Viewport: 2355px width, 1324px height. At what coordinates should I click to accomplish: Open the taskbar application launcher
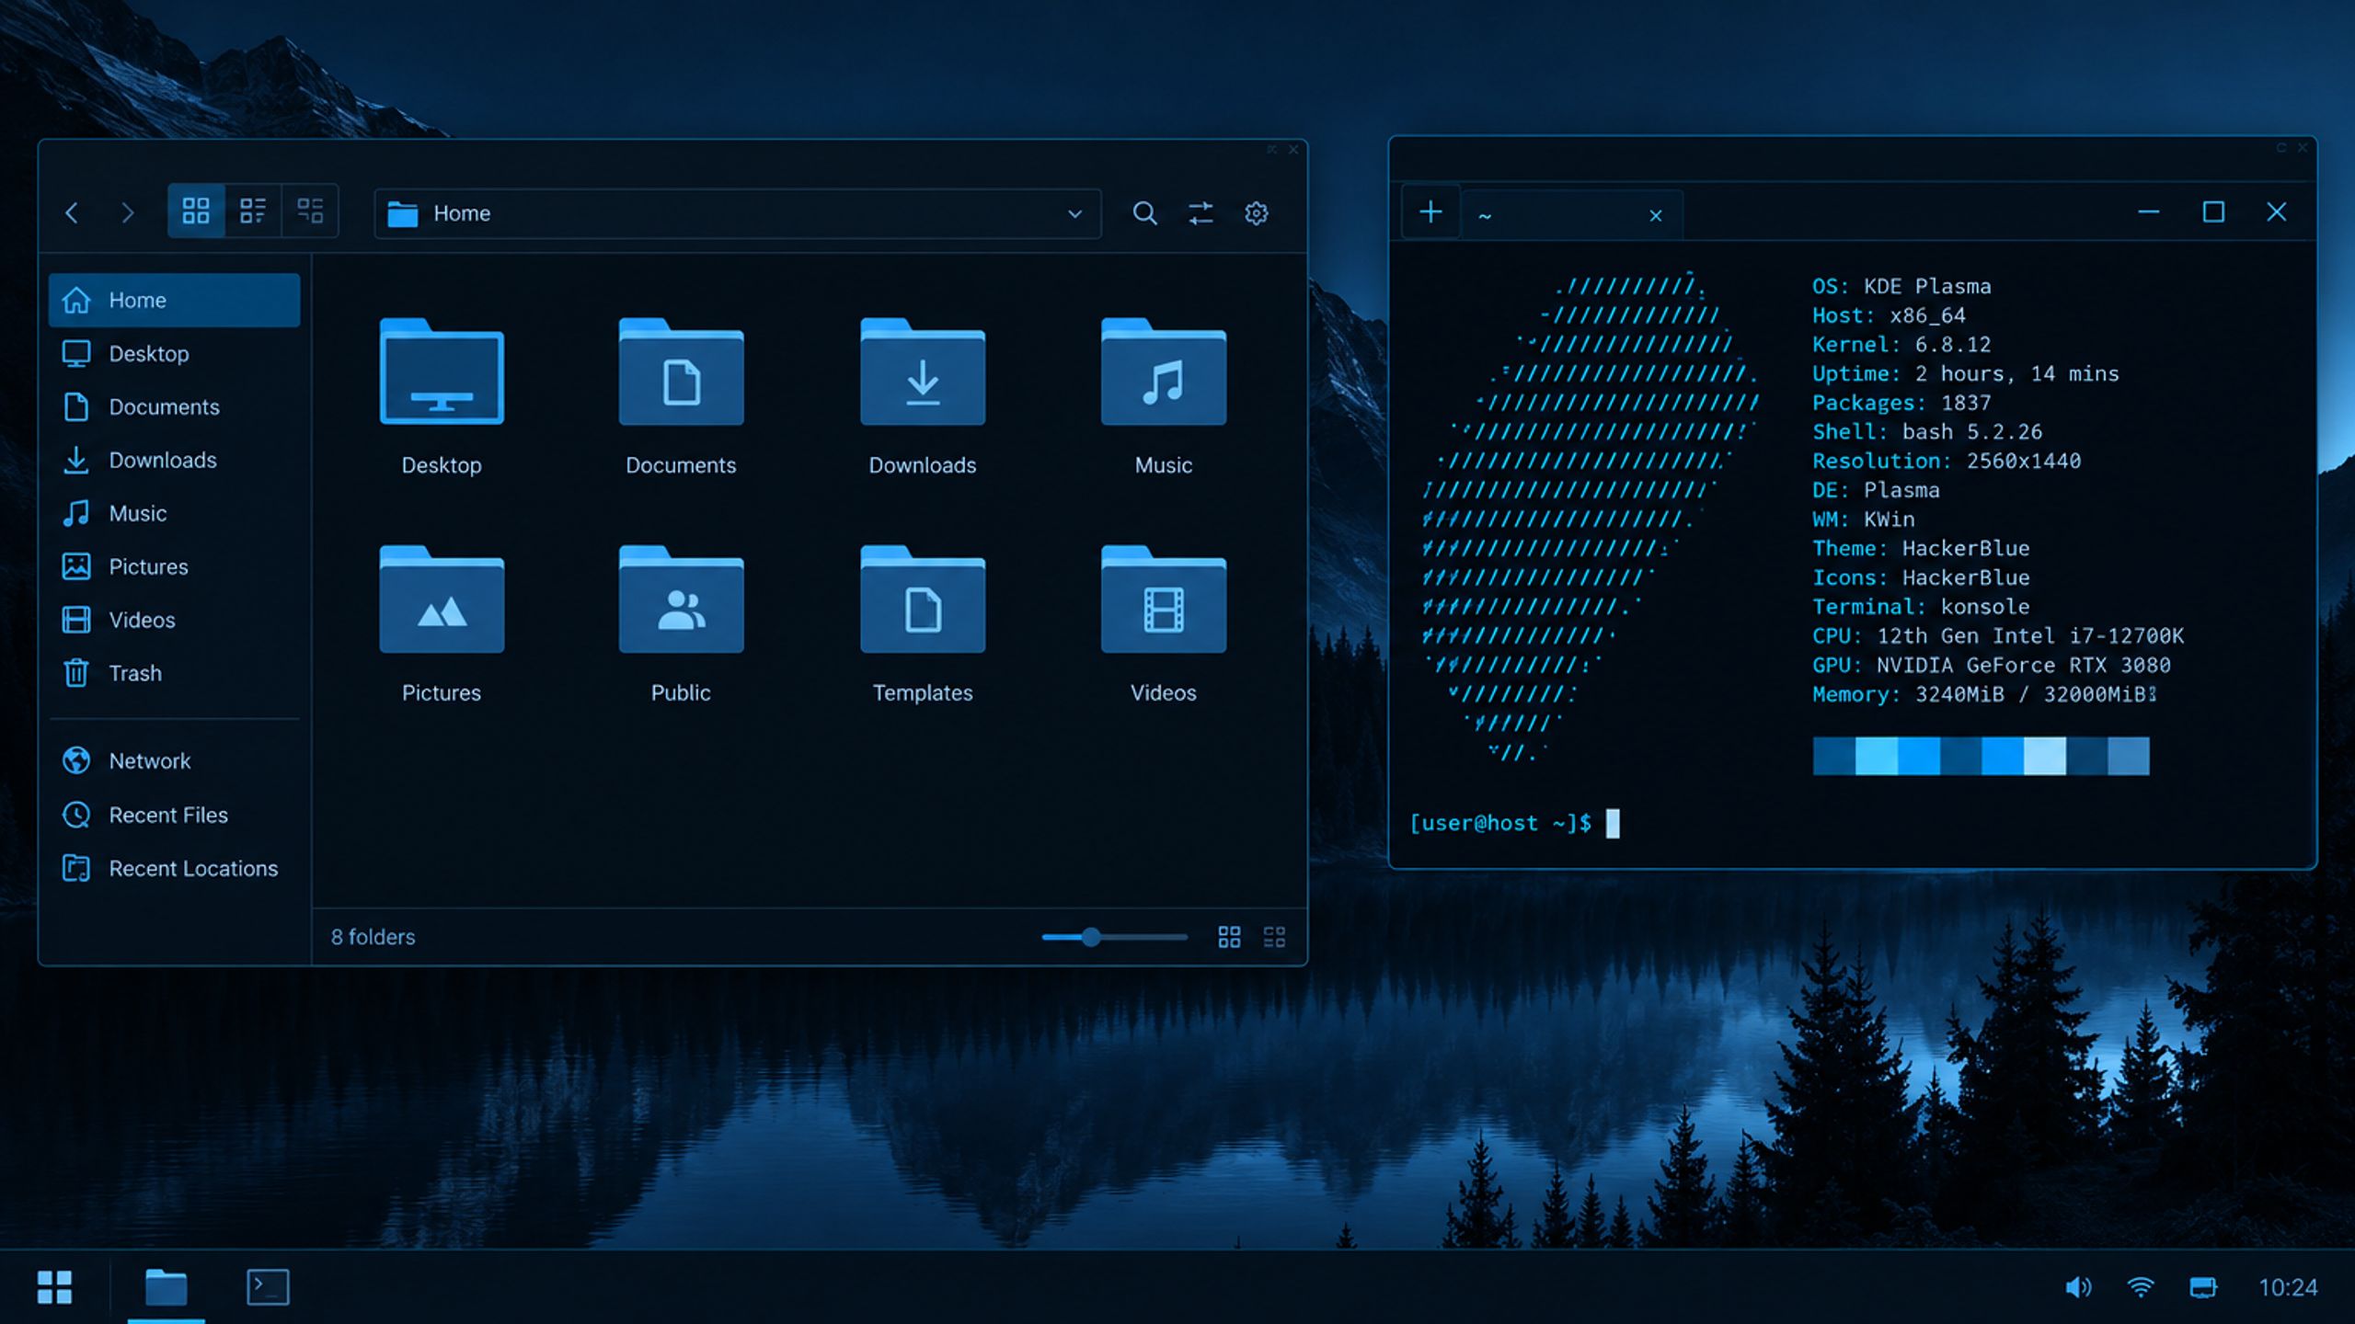pyautogui.click(x=54, y=1287)
